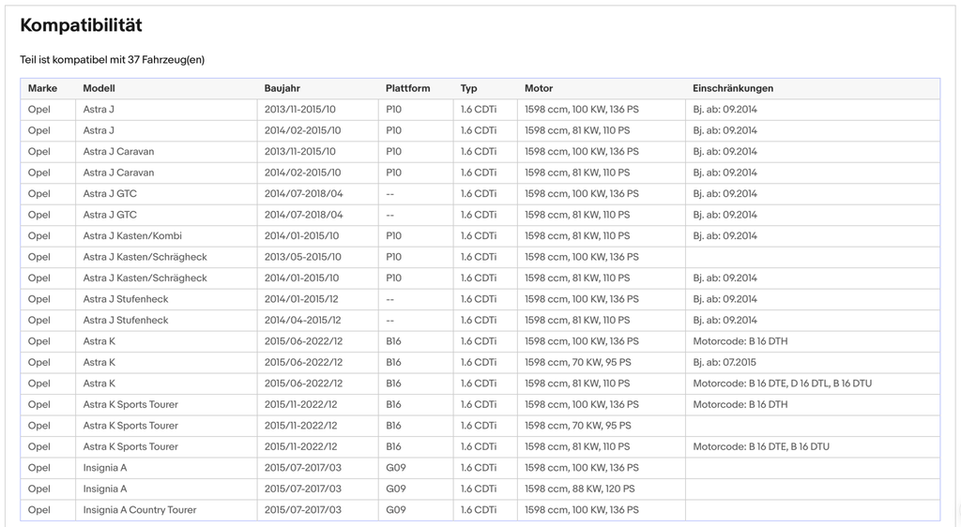Click the Einschränkungen column header
961x527 pixels.
(732, 88)
